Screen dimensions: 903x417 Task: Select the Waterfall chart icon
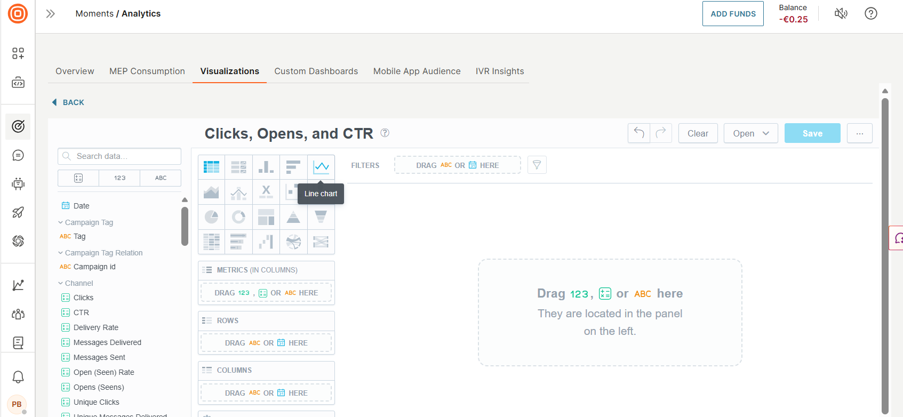coord(266,242)
